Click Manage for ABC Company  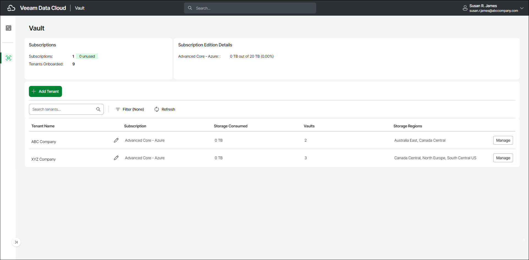pos(503,140)
